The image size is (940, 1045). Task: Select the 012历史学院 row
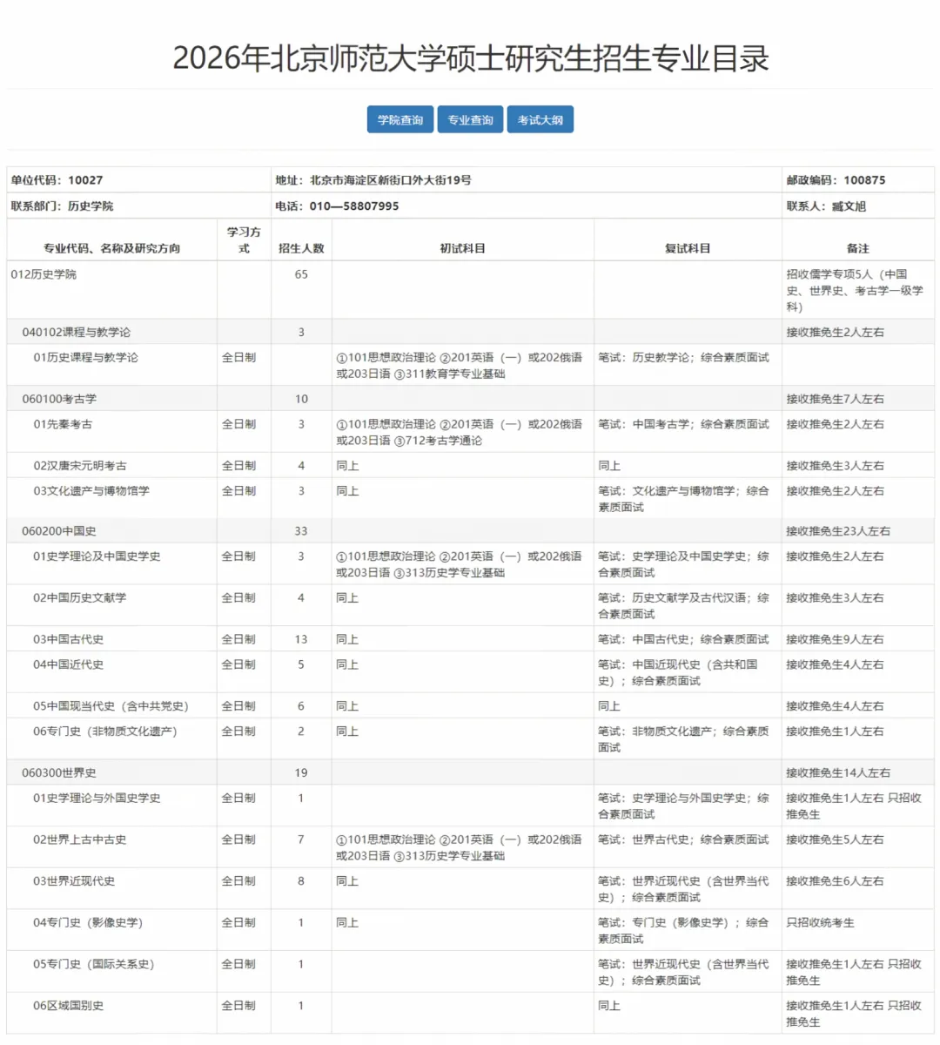point(470,290)
